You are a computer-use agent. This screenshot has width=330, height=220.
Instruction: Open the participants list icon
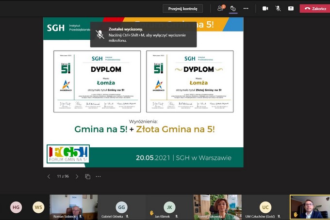(221, 8)
